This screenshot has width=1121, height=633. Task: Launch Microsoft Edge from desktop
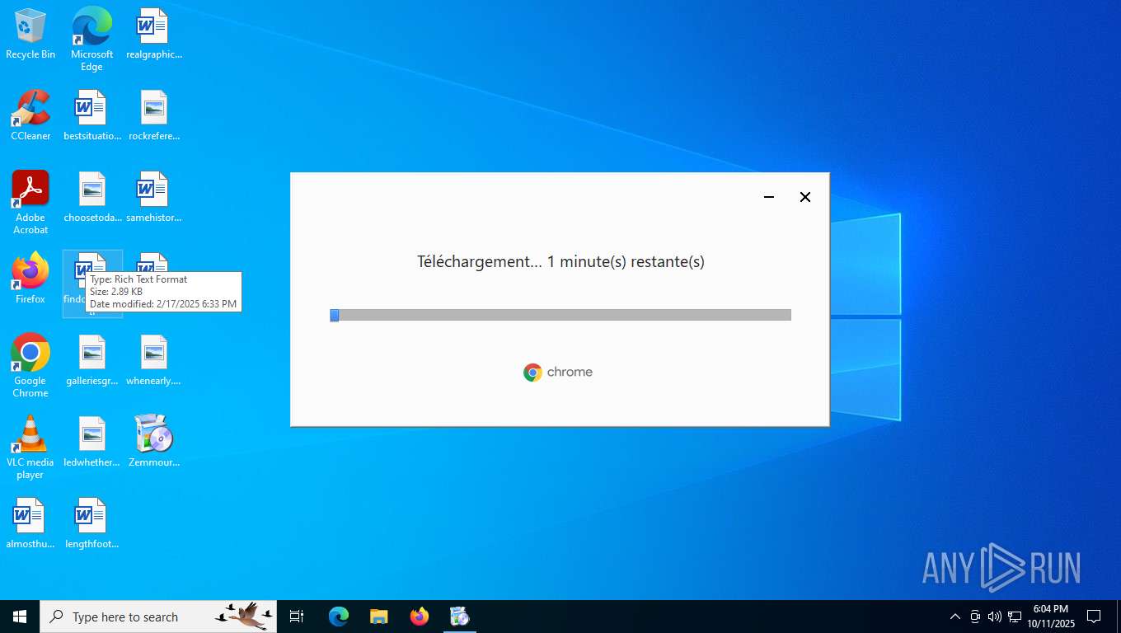(91, 39)
